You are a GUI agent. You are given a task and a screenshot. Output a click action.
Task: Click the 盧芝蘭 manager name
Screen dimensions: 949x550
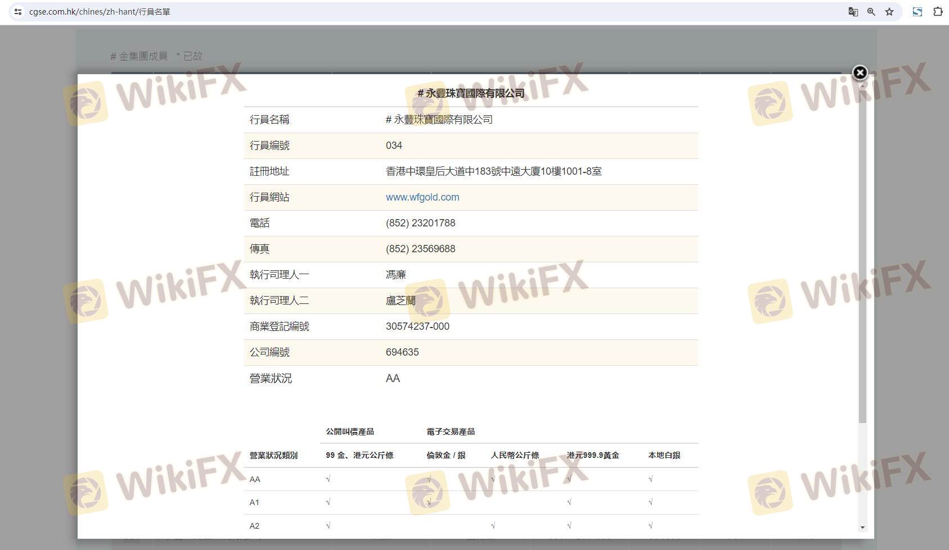click(x=401, y=301)
